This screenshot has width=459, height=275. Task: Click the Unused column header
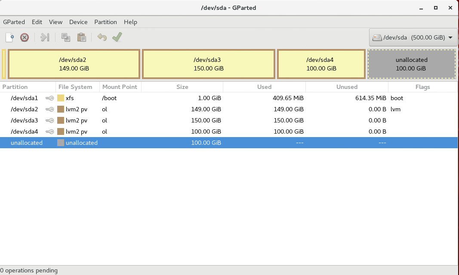click(347, 87)
